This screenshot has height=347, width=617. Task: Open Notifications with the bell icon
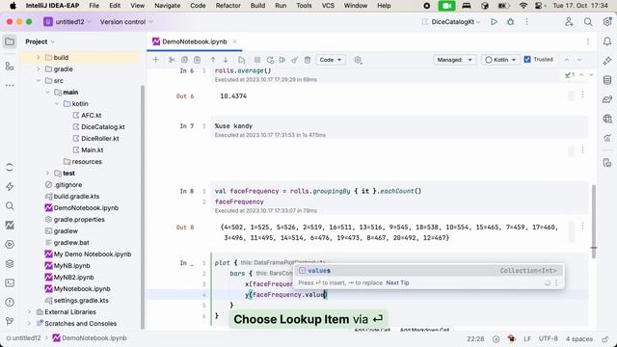pyautogui.click(x=607, y=41)
